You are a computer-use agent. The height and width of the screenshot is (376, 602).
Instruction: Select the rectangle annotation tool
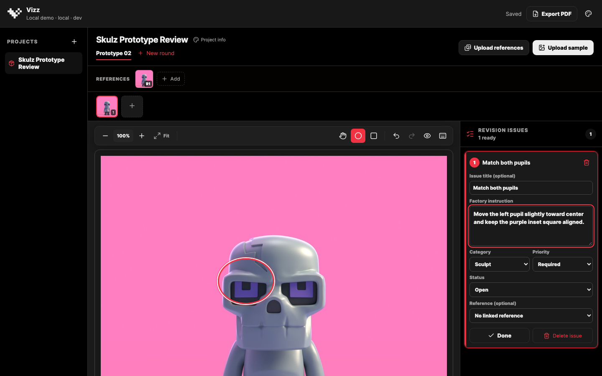[374, 136]
